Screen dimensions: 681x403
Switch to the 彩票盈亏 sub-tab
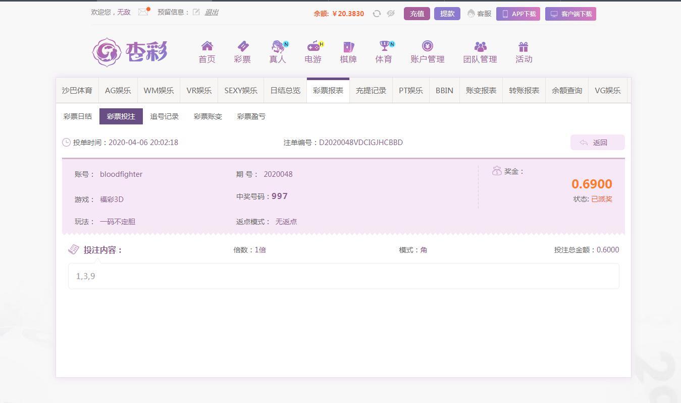[251, 116]
